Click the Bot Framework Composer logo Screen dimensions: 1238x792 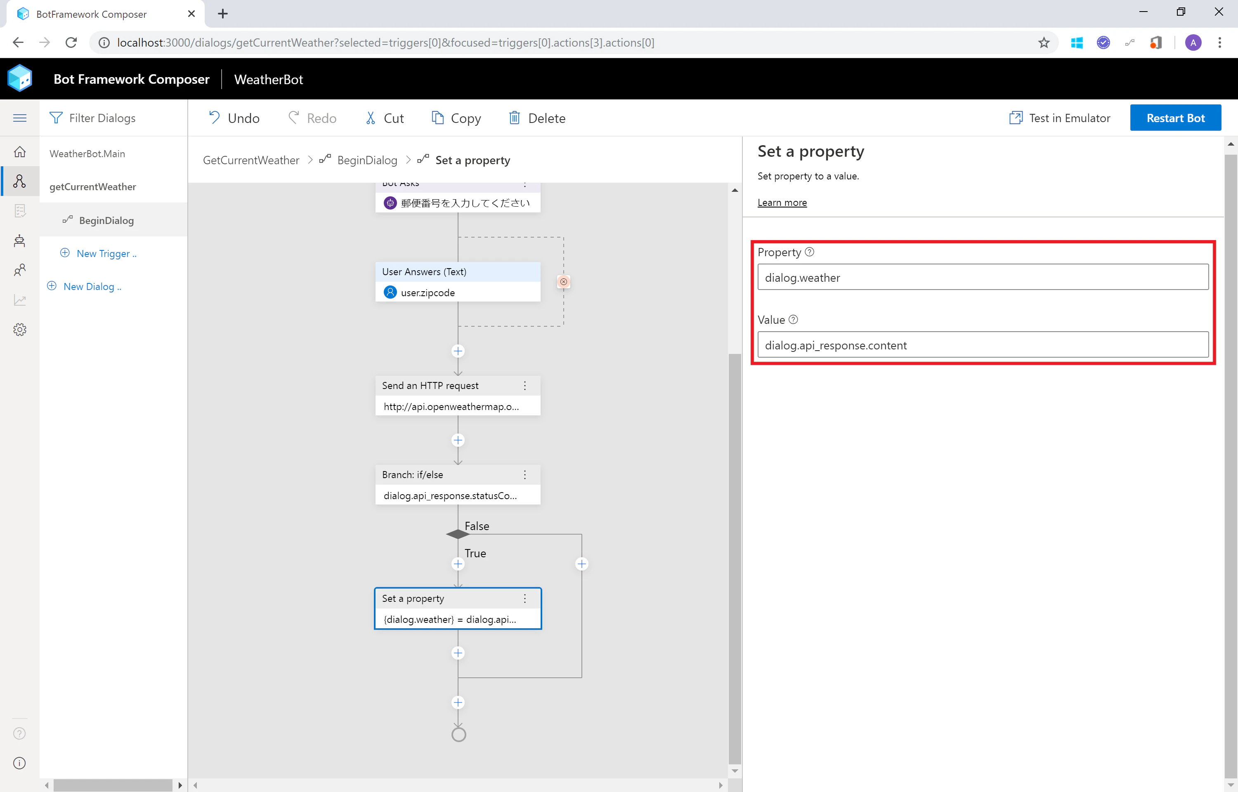pyautogui.click(x=19, y=79)
